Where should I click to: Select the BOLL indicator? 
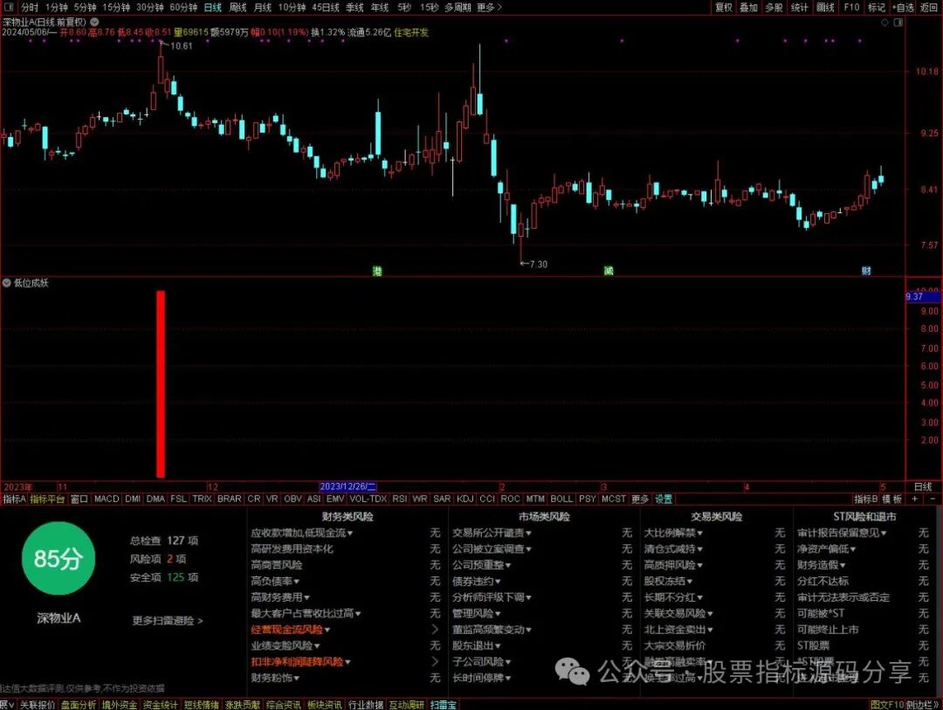[561, 499]
